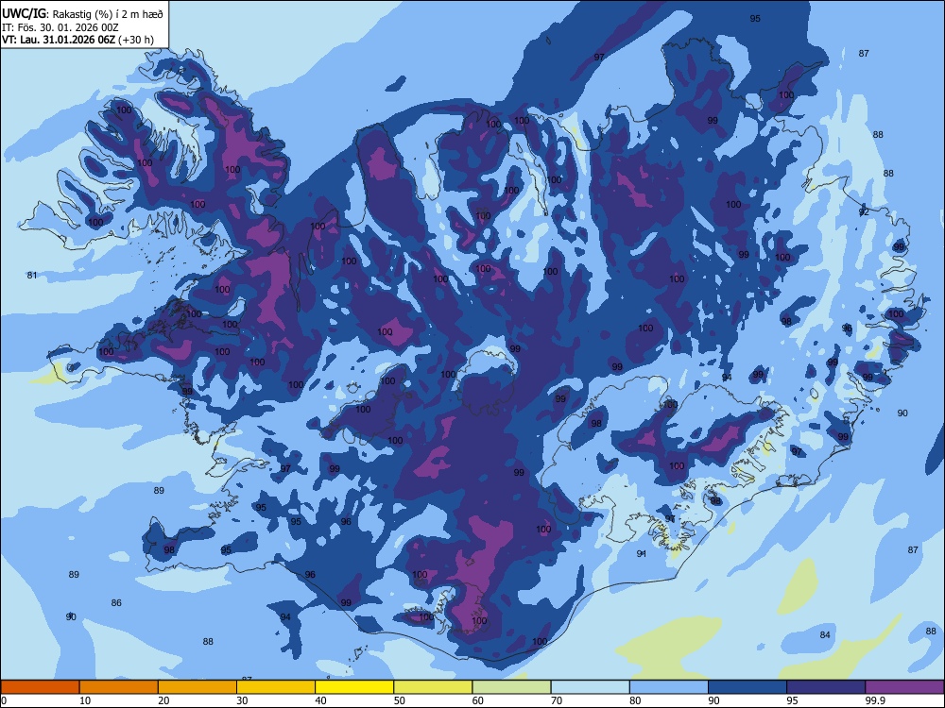
Task: Click the 30–40 golden legend swatch
Action: 276,687
